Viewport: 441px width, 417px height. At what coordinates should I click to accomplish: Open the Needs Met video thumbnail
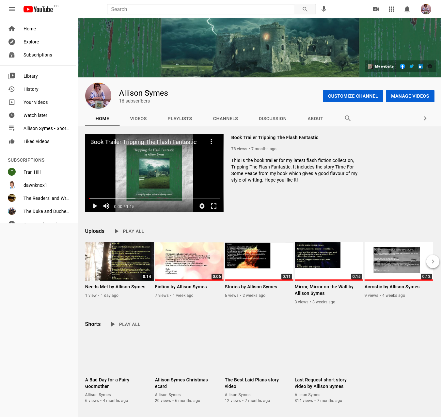pyautogui.click(x=119, y=262)
